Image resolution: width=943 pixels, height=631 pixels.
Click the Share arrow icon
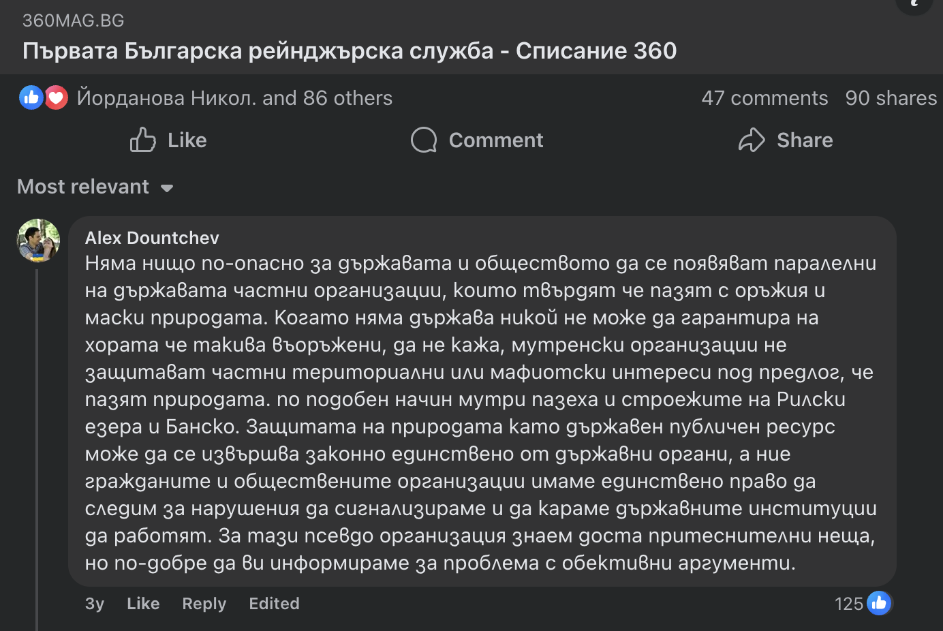tap(752, 140)
